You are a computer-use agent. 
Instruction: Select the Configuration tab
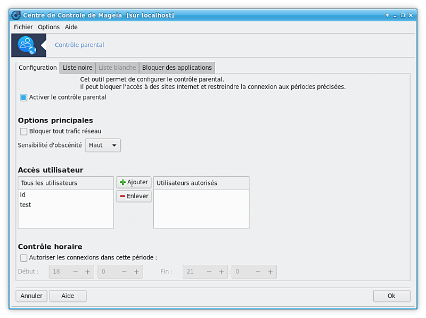tap(37, 68)
